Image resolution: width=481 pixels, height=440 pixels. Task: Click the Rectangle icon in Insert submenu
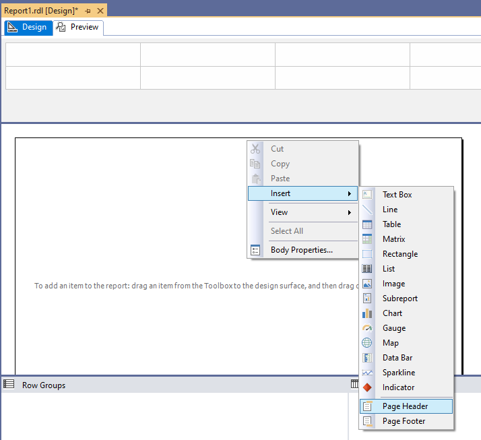coord(367,254)
